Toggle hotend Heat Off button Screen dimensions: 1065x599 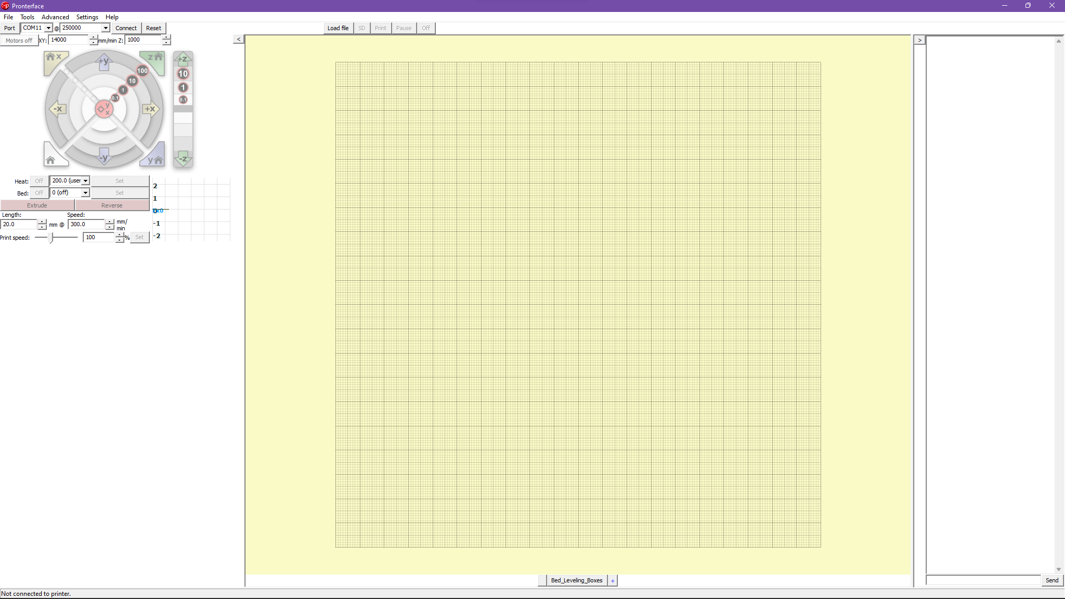pyautogui.click(x=39, y=181)
